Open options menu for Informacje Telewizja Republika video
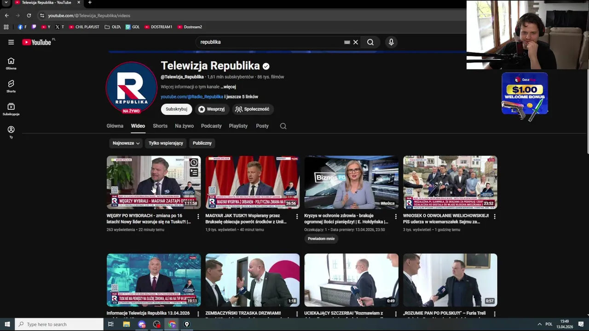589x331 pixels. point(198,314)
